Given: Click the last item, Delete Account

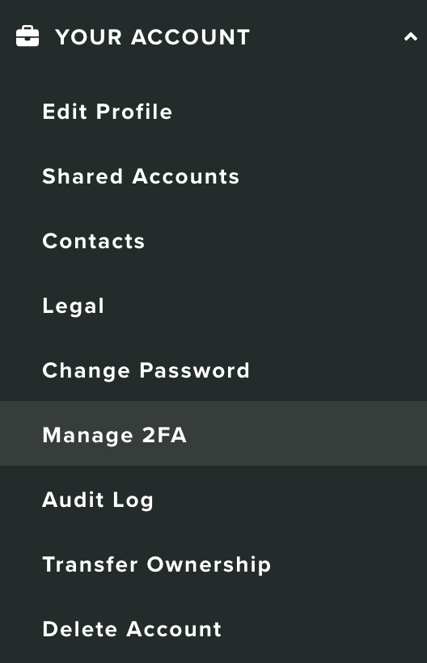Looking at the screenshot, I should (132, 629).
